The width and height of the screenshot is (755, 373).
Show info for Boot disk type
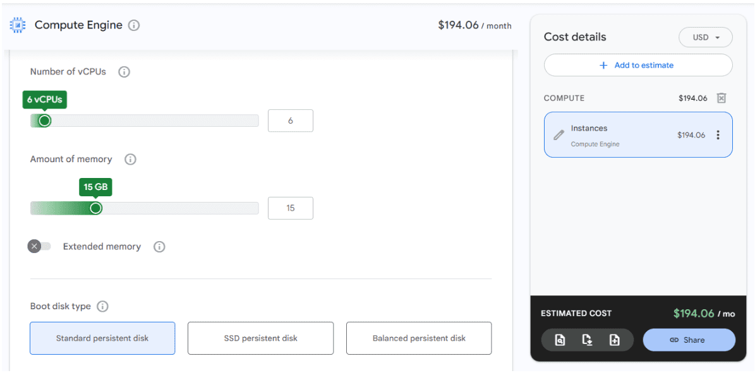(102, 307)
